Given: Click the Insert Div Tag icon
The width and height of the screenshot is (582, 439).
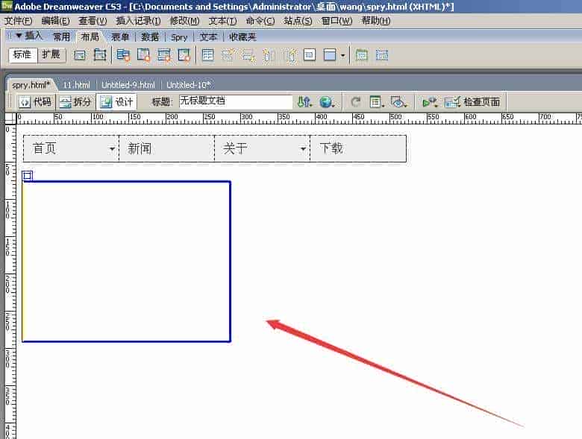Looking at the screenshot, I should 79,55.
